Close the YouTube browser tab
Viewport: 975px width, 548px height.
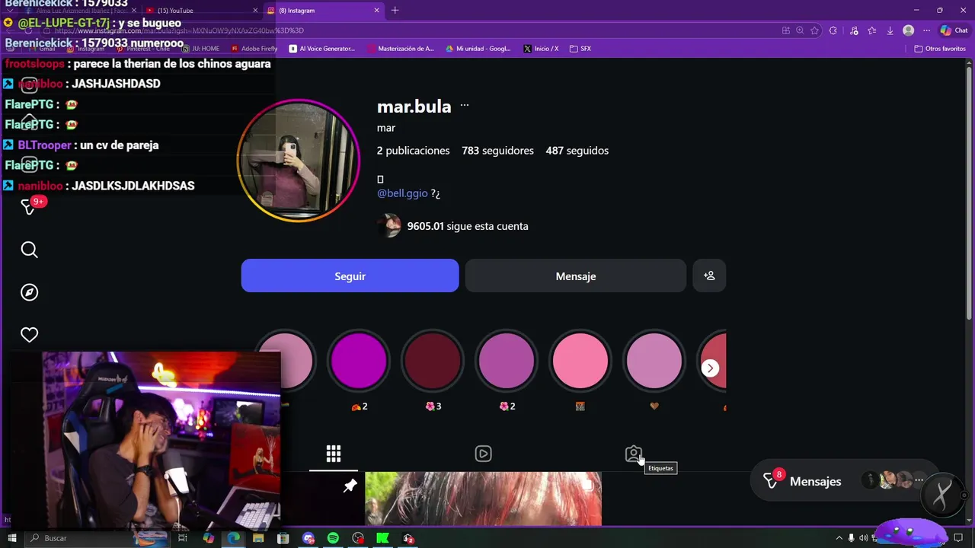coord(256,11)
